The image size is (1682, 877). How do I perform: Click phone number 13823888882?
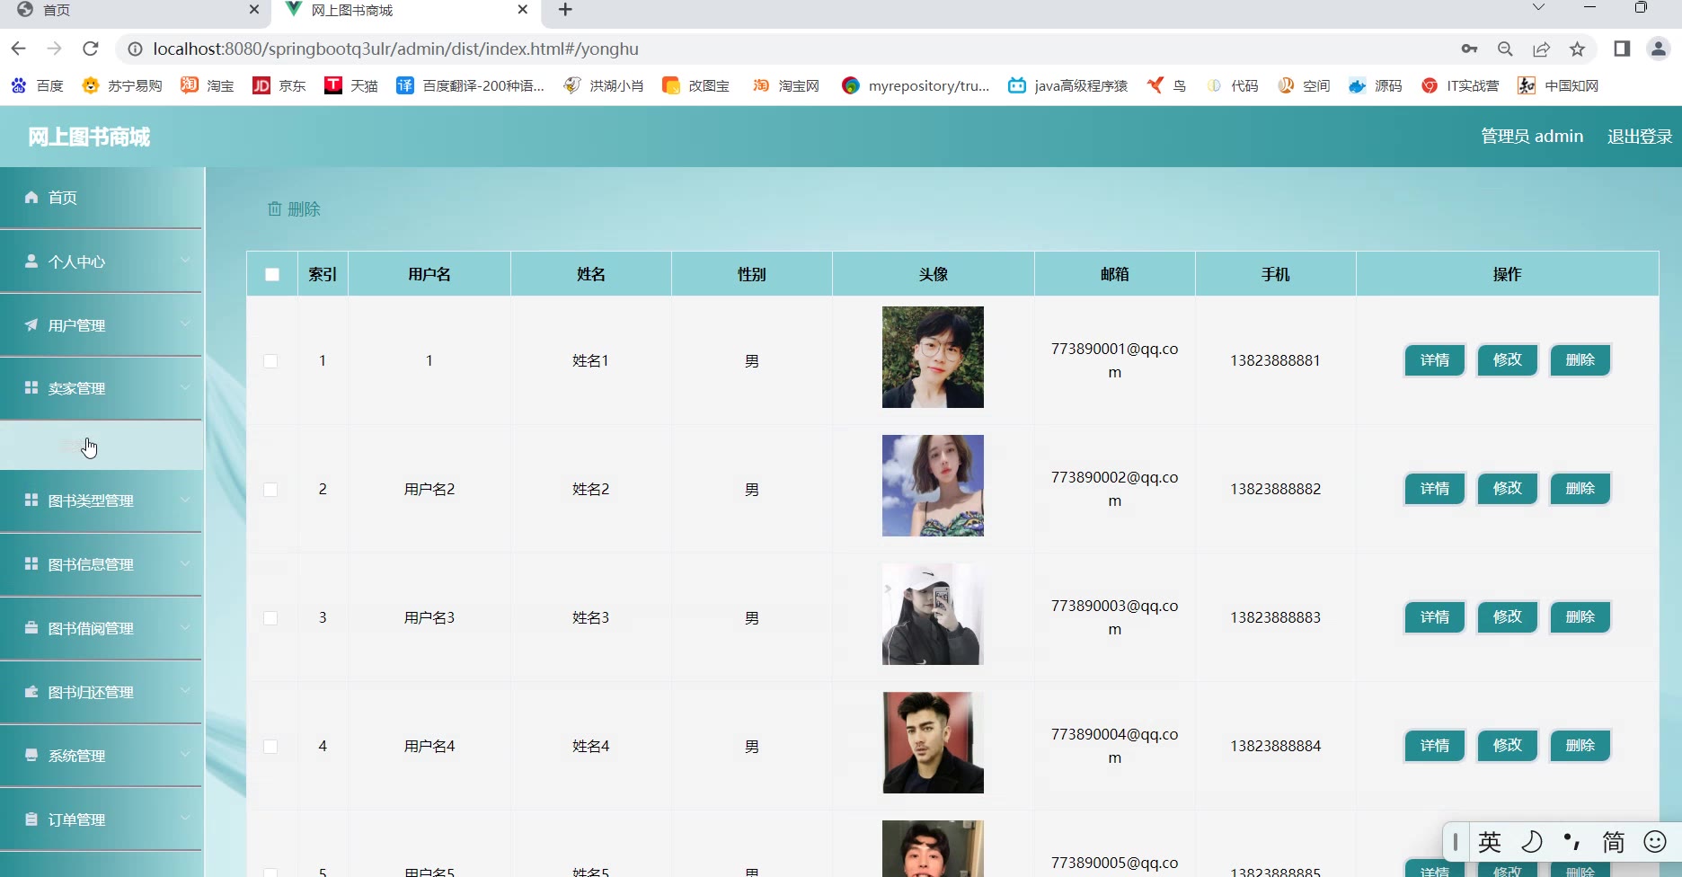coord(1275,489)
